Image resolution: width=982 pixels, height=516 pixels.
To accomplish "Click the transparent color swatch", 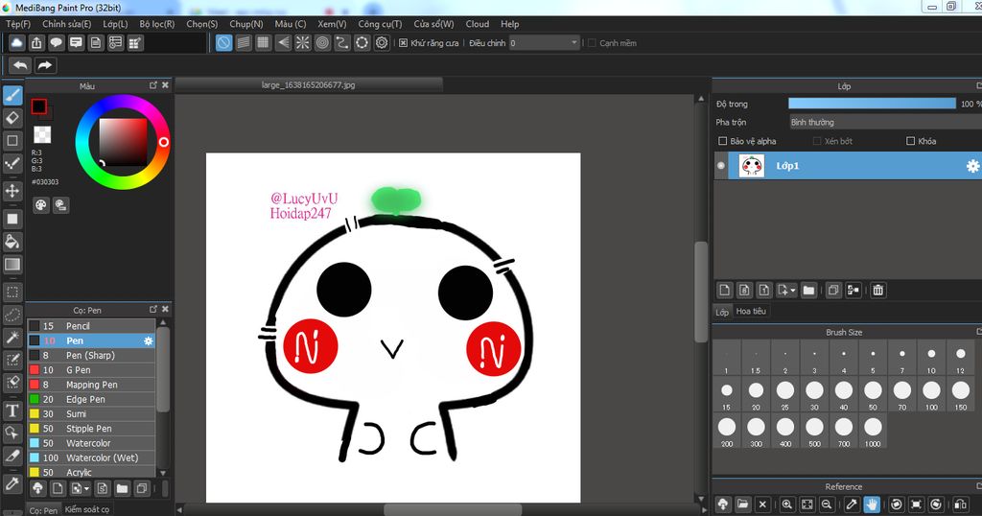I will click(42, 134).
